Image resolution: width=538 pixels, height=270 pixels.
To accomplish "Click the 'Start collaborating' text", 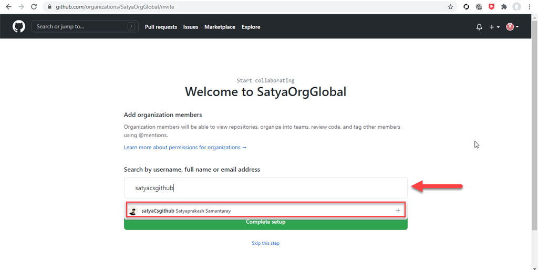I will click(265, 80).
